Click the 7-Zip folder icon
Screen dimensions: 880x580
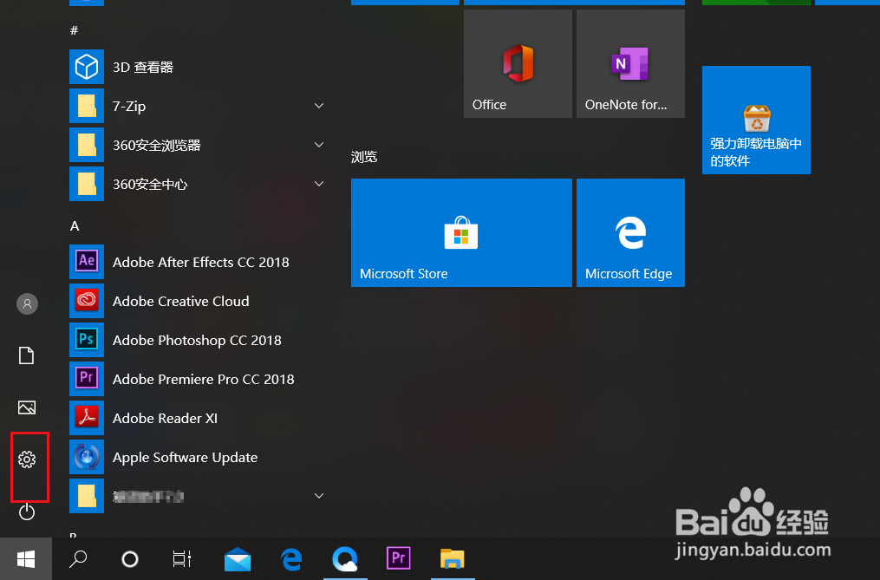tap(87, 106)
